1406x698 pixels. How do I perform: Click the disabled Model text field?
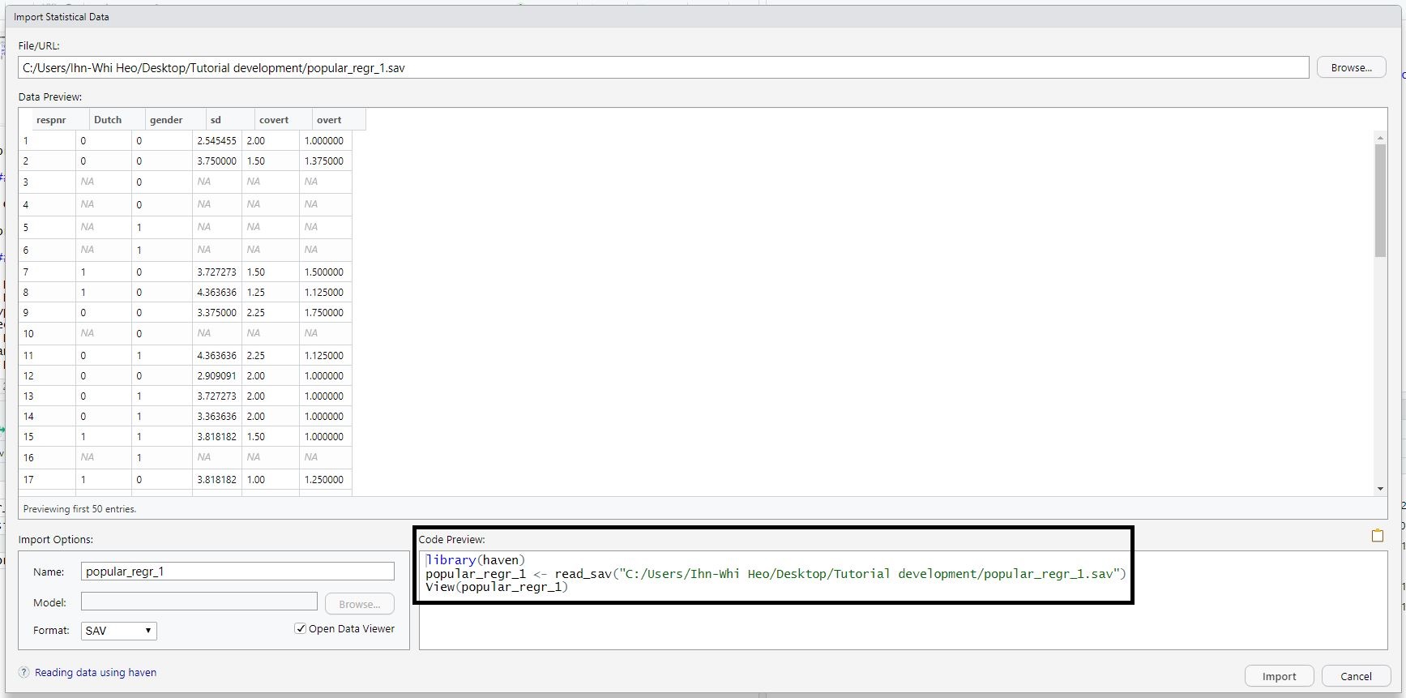click(x=199, y=602)
